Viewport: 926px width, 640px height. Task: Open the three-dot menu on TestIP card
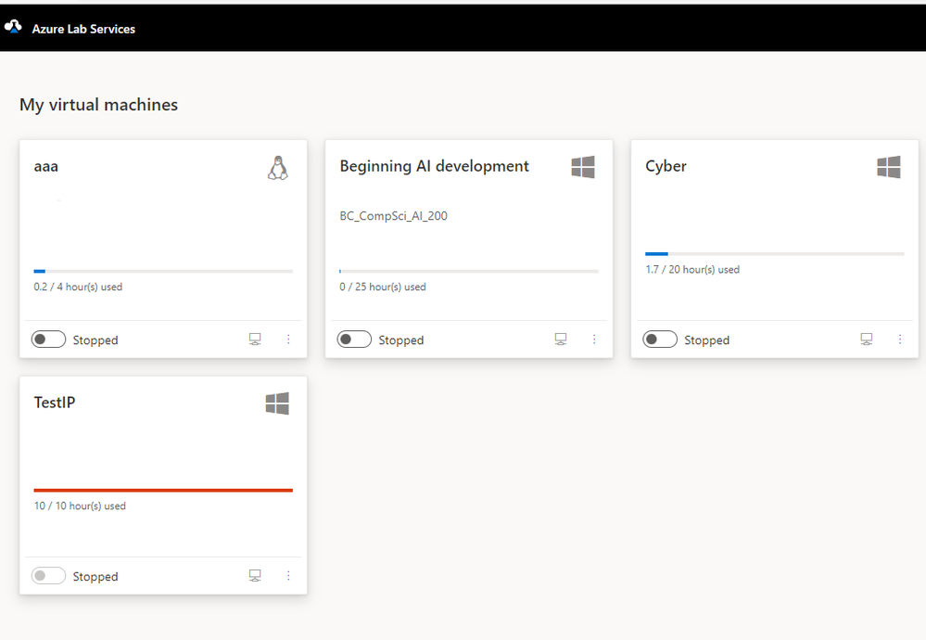tap(288, 576)
